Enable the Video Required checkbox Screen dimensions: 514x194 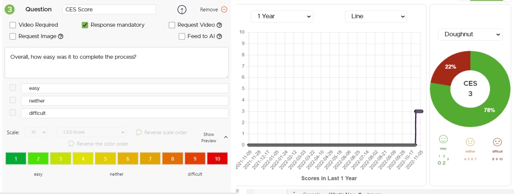tap(13, 25)
